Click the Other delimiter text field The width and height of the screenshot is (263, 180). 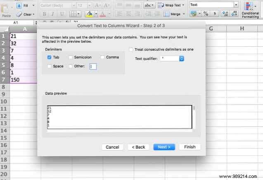[x=93, y=66]
